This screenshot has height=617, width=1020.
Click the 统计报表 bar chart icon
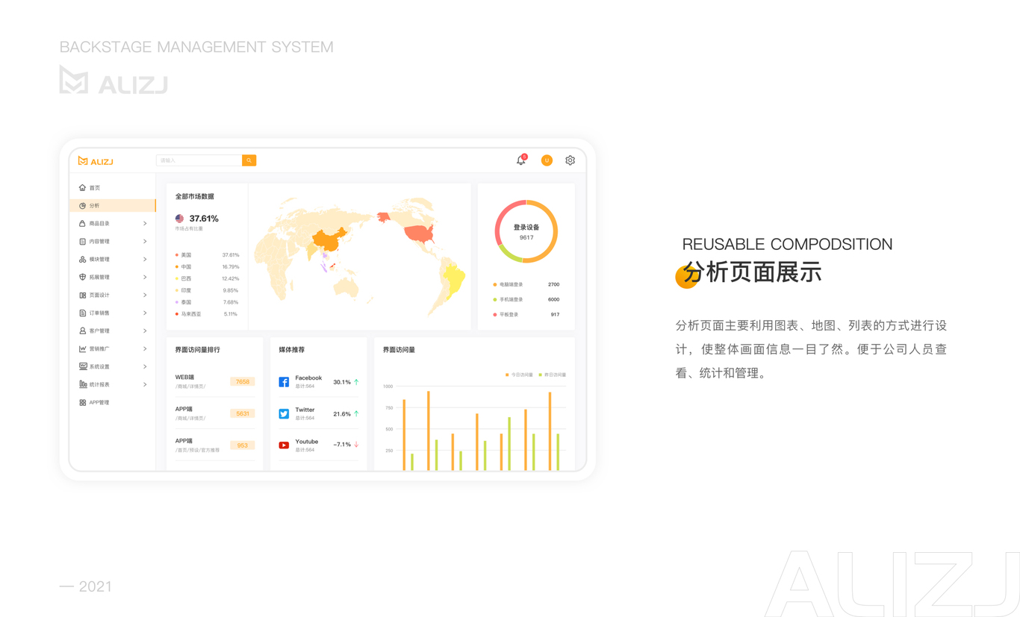(x=82, y=384)
